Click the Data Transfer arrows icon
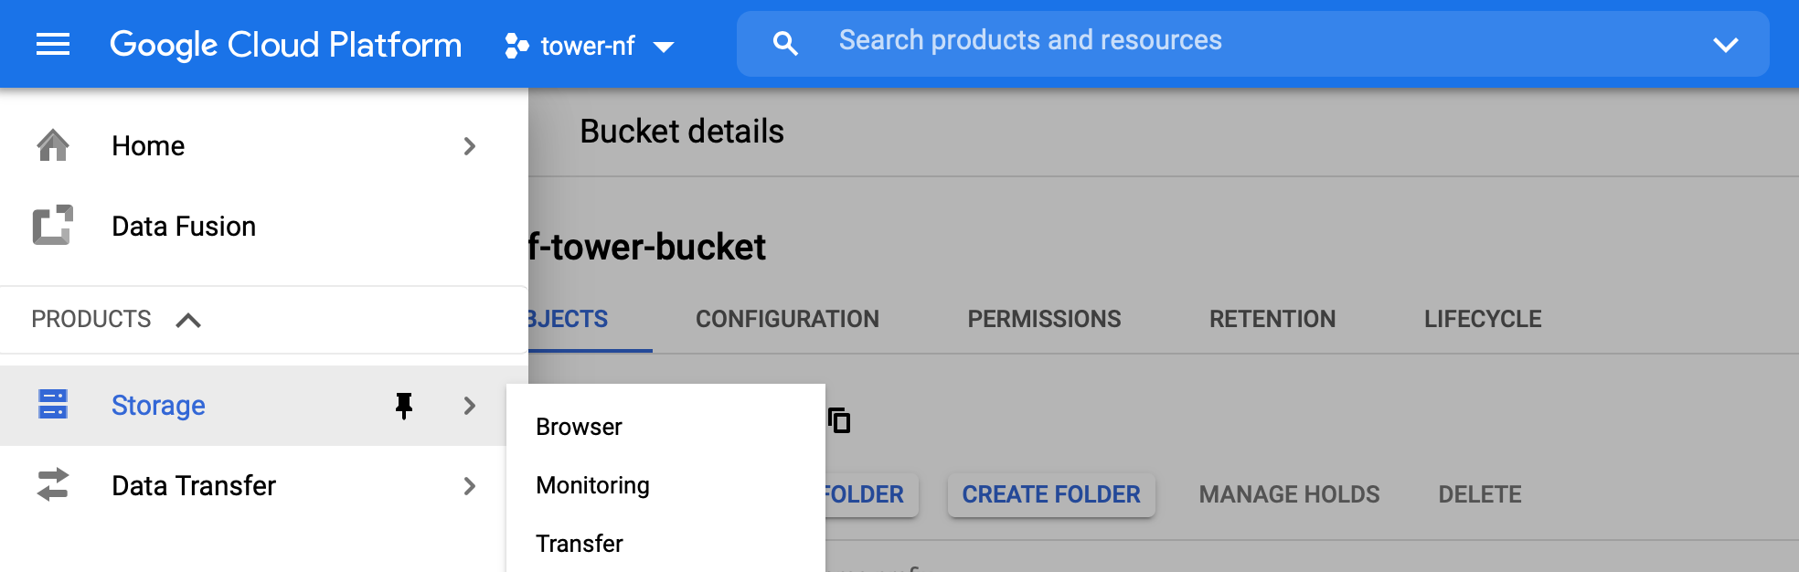 pyautogui.click(x=53, y=485)
